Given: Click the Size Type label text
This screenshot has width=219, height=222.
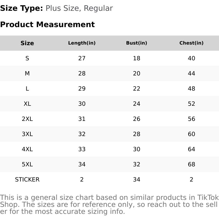Looking at the screenshot, I should [x=22, y=8].
